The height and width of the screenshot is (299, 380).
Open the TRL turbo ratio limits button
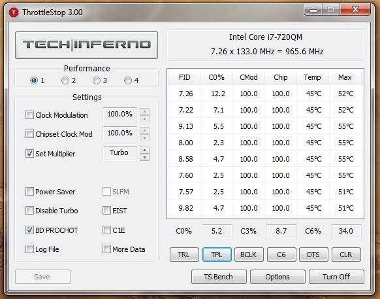tap(184, 255)
